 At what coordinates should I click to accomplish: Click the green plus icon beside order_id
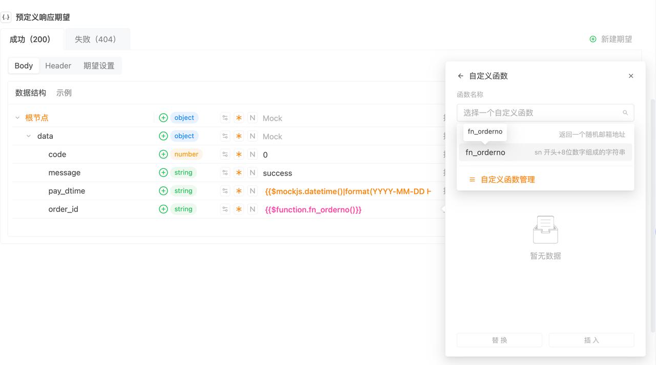coord(163,209)
